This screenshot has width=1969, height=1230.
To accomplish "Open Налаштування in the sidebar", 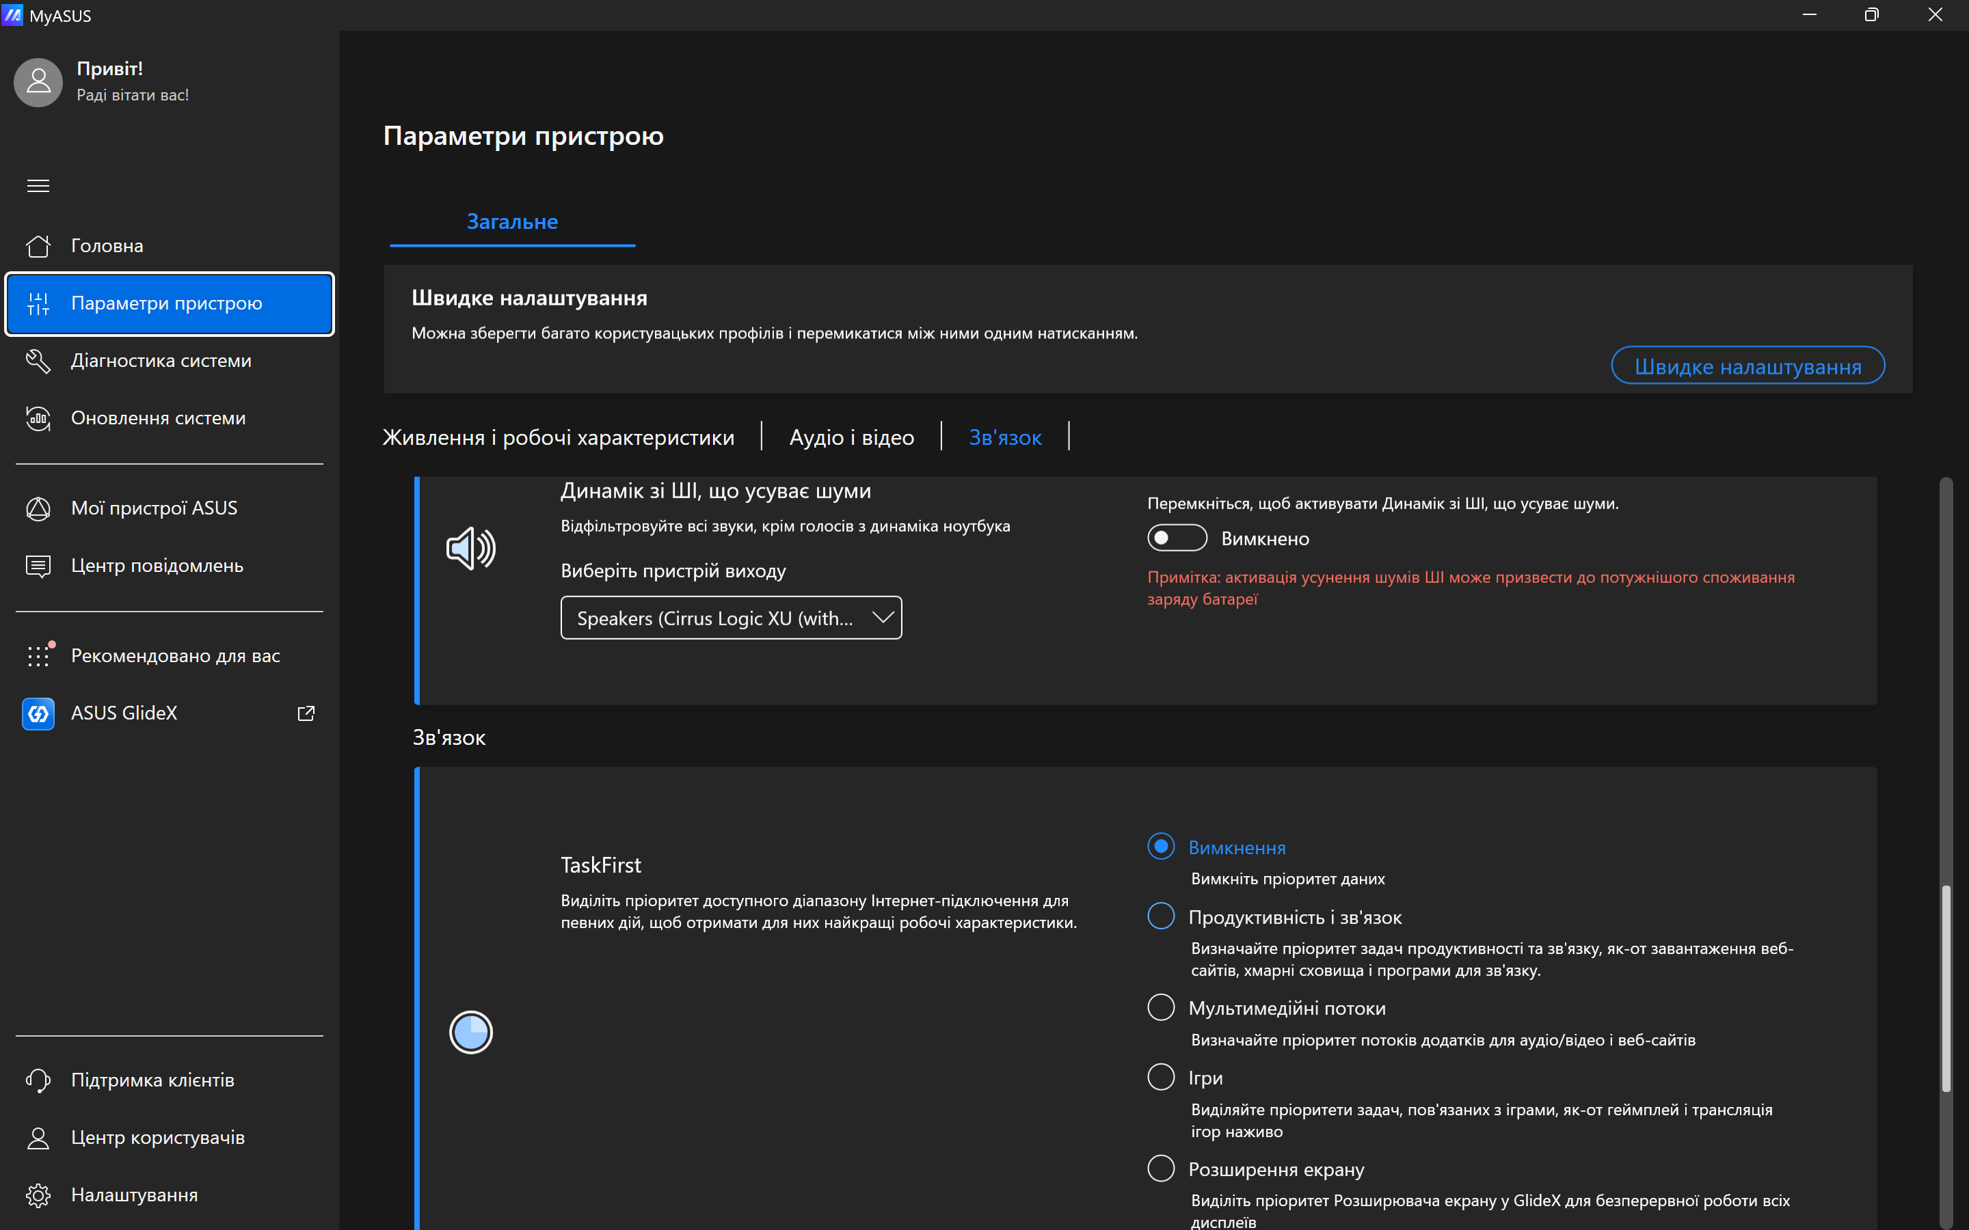I will 170,1195.
